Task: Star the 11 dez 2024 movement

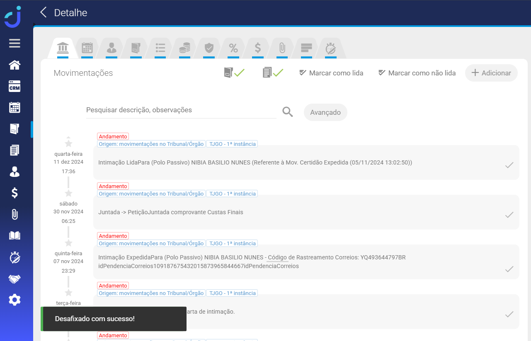Action: click(68, 143)
